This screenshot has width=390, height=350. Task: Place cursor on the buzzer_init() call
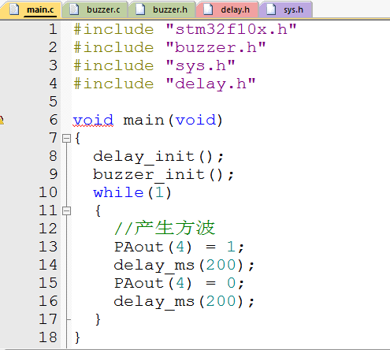(163, 175)
